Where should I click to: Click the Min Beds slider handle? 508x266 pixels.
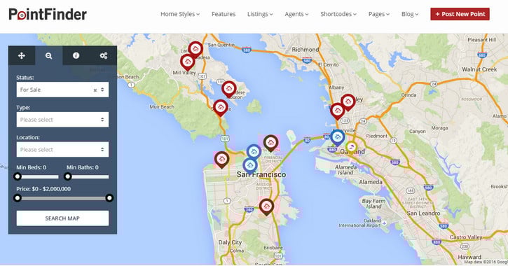[18, 176]
